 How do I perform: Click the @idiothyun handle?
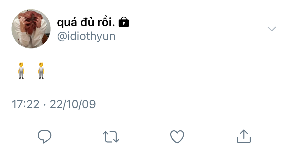pyautogui.click(x=86, y=36)
